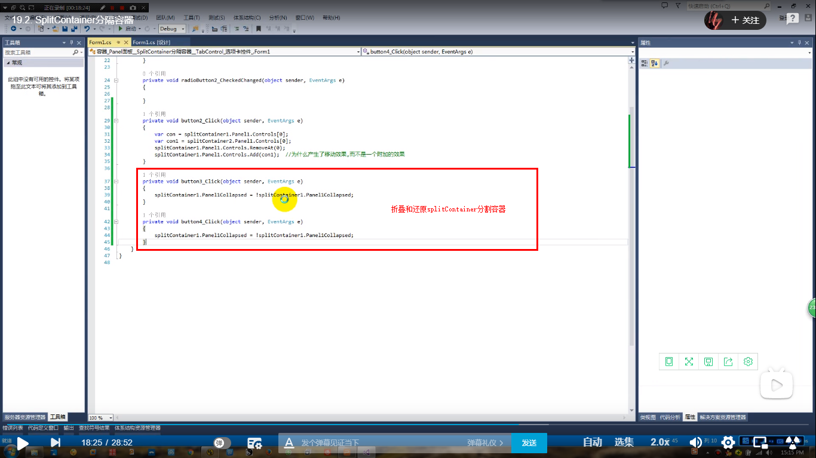The height and width of the screenshot is (458, 816).
Task: Switch Properties panel to categorized view icon
Action: click(x=643, y=62)
